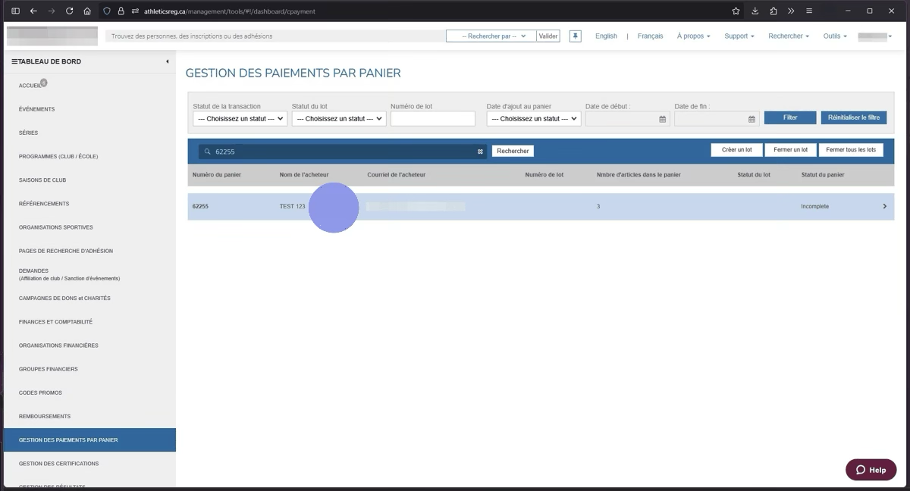Select Remboursements in the sidebar

tap(45, 417)
